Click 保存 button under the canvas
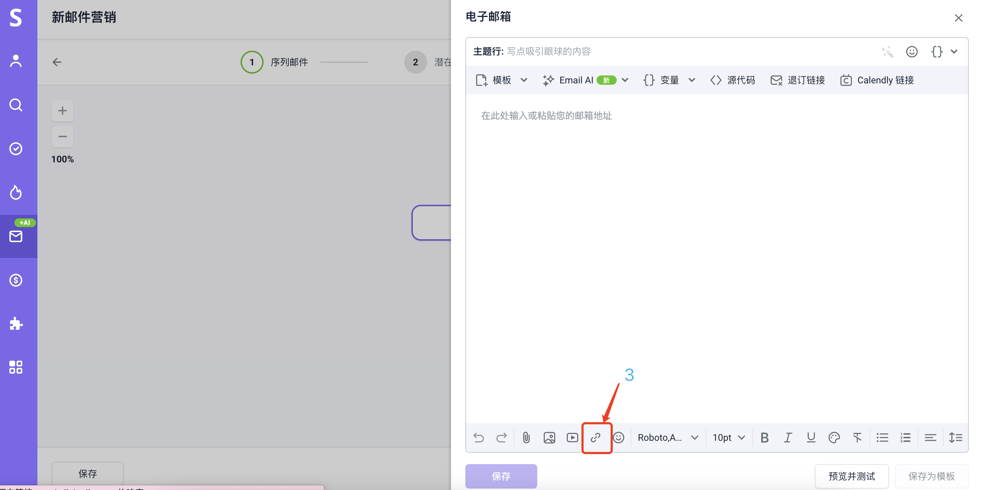Image resolution: width=981 pixels, height=490 pixels. coord(88,473)
